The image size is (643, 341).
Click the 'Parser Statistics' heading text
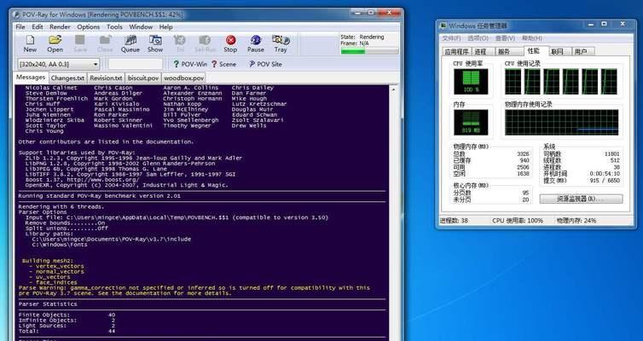pyautogui.click(x=48, y=304)
